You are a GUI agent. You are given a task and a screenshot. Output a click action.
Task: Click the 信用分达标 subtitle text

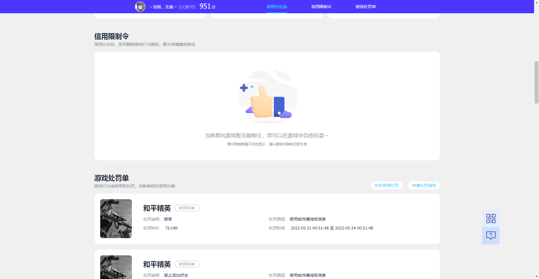(x=145, y=44)
